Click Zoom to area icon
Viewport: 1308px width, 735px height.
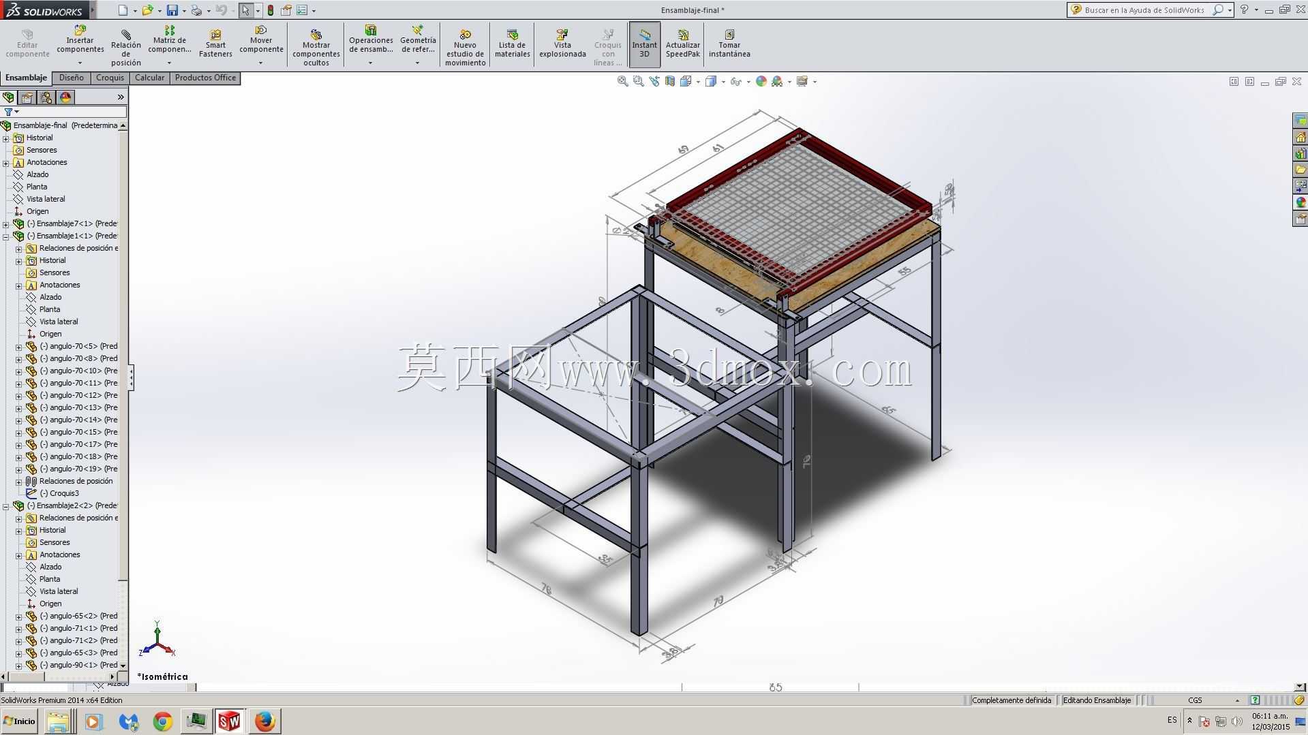point(638,81)
